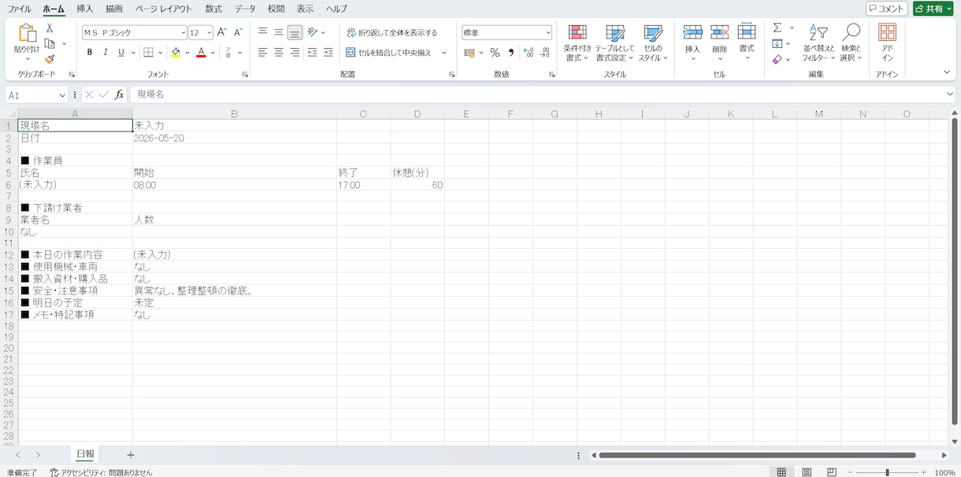Open 検索と選択 find and select
Screen dimensions: 961x477
[851, 43]
